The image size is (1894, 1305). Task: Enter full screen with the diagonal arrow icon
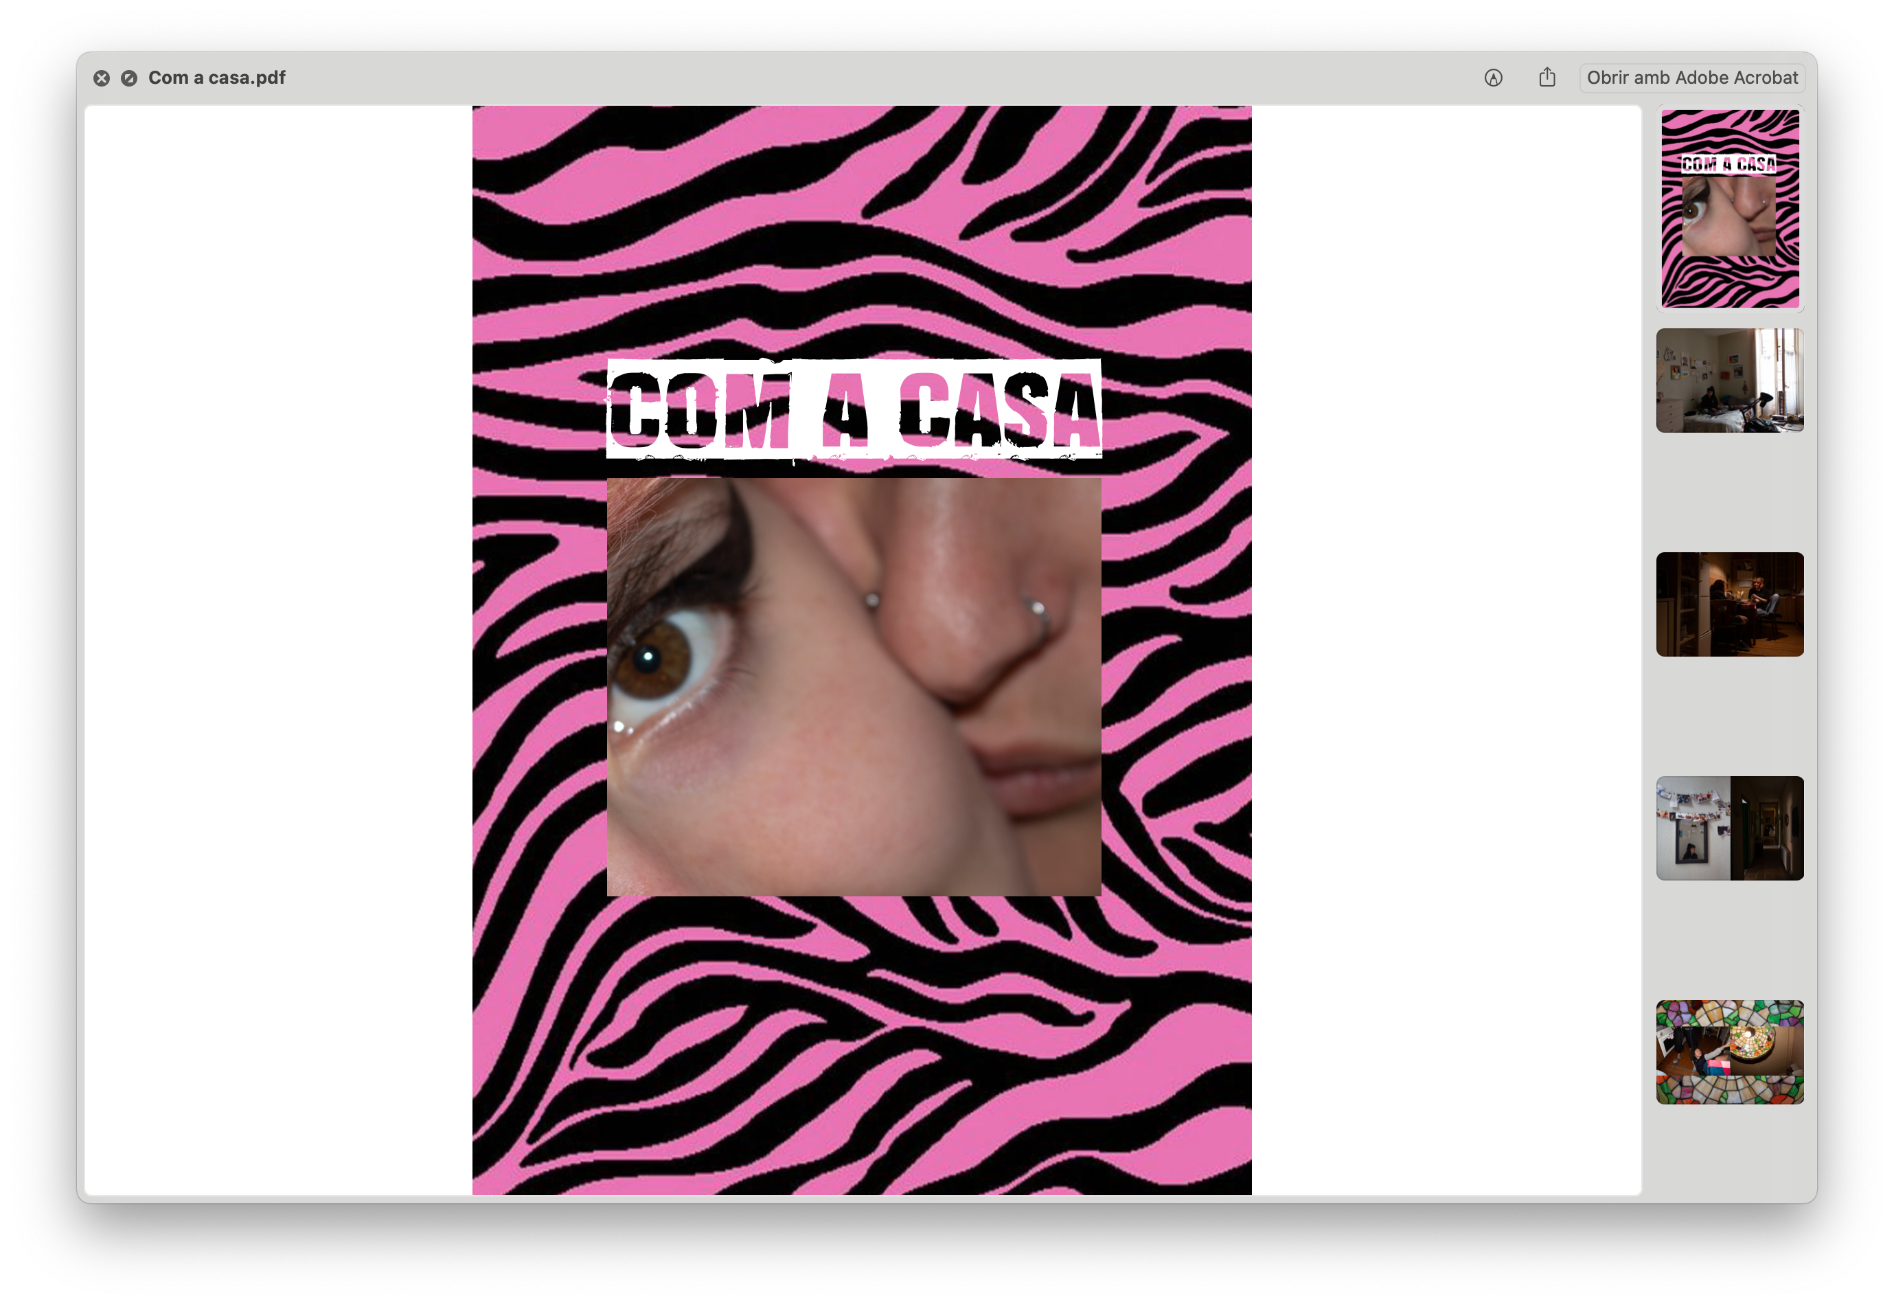128,78
